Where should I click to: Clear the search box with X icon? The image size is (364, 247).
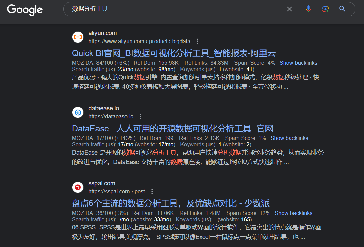tap(289, 9)
